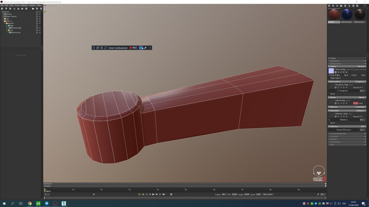Screen dimensions: 369x207
Task: Hide Bracket_high mesh visibility
Action: [x=39, y=28]
